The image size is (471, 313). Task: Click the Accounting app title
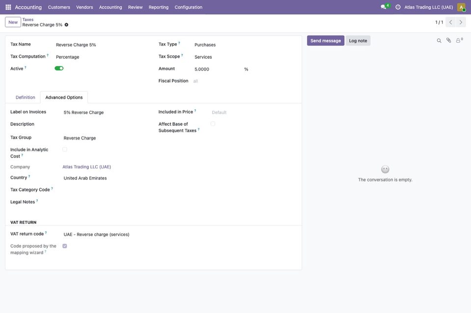(x=28, y=7)
